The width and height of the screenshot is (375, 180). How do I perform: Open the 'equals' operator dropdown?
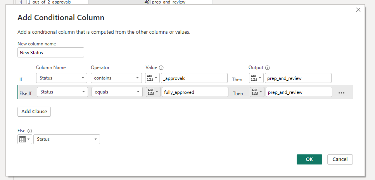pyautogui.click(x=117, y=92)
